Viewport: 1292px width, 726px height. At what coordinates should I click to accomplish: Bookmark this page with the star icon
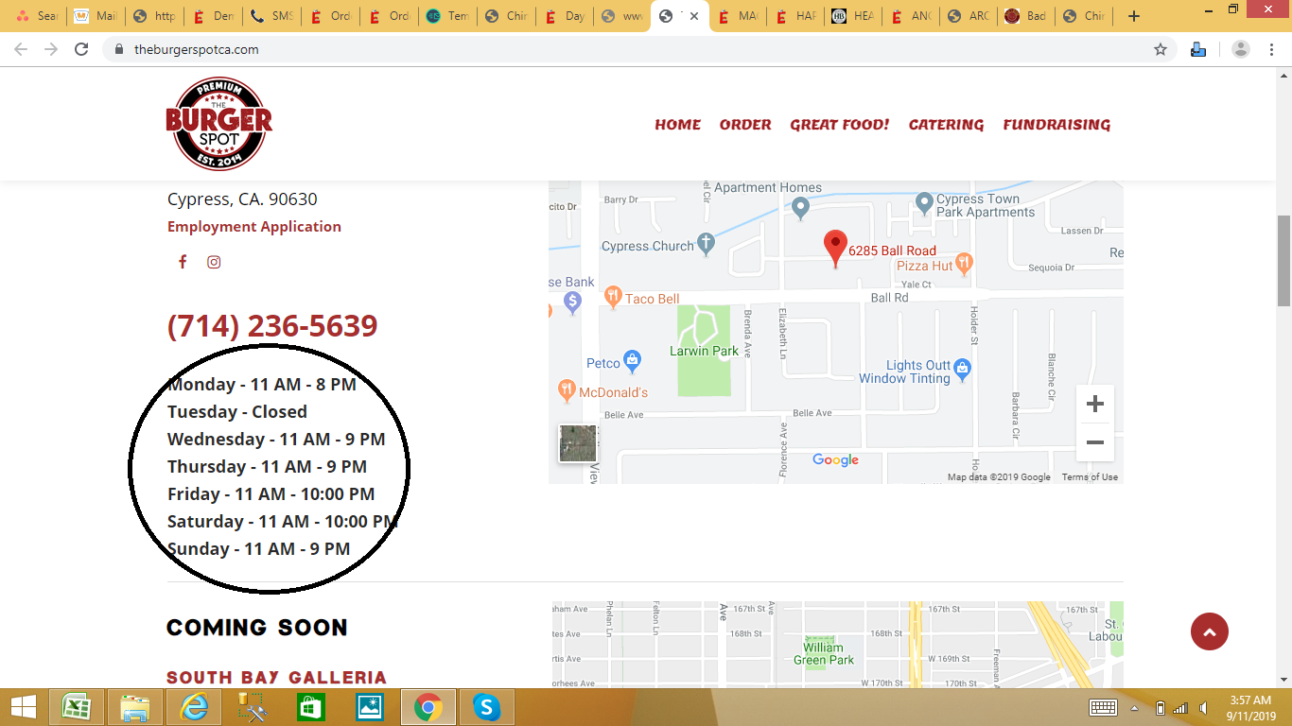1161,49
